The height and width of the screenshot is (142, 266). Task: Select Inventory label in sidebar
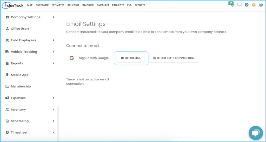click(18, 109)
